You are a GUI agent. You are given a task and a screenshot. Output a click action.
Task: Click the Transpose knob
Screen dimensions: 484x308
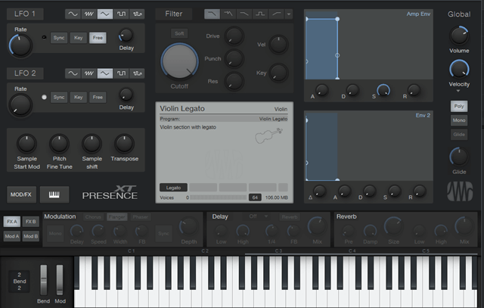[124, 143]
